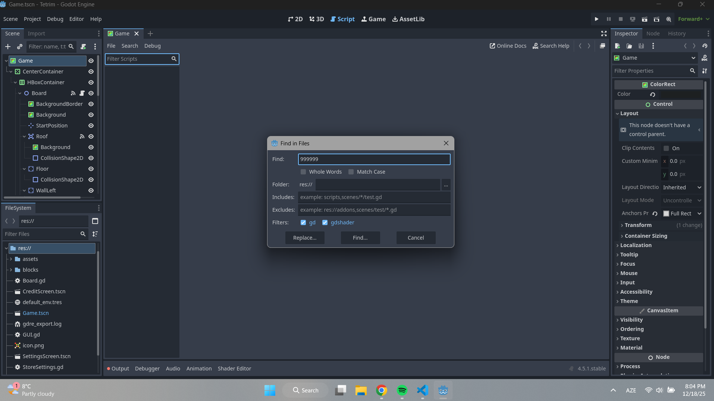Click the ColorRect Color swatch
Screen dimensions: 714x401
[681, 94]
